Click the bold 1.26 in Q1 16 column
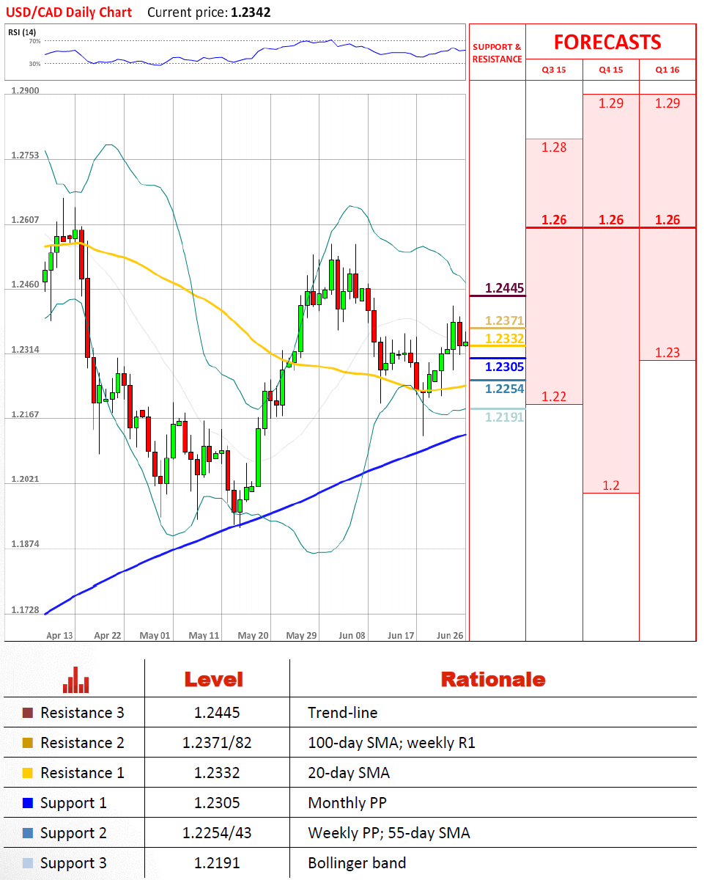Image resolution: width=710 pixels, height=880 pixels. 668,220
